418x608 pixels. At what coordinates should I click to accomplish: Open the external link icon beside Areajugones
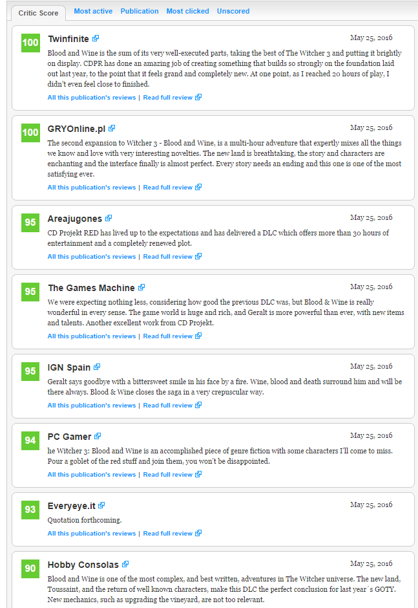(x=109, y=219)
